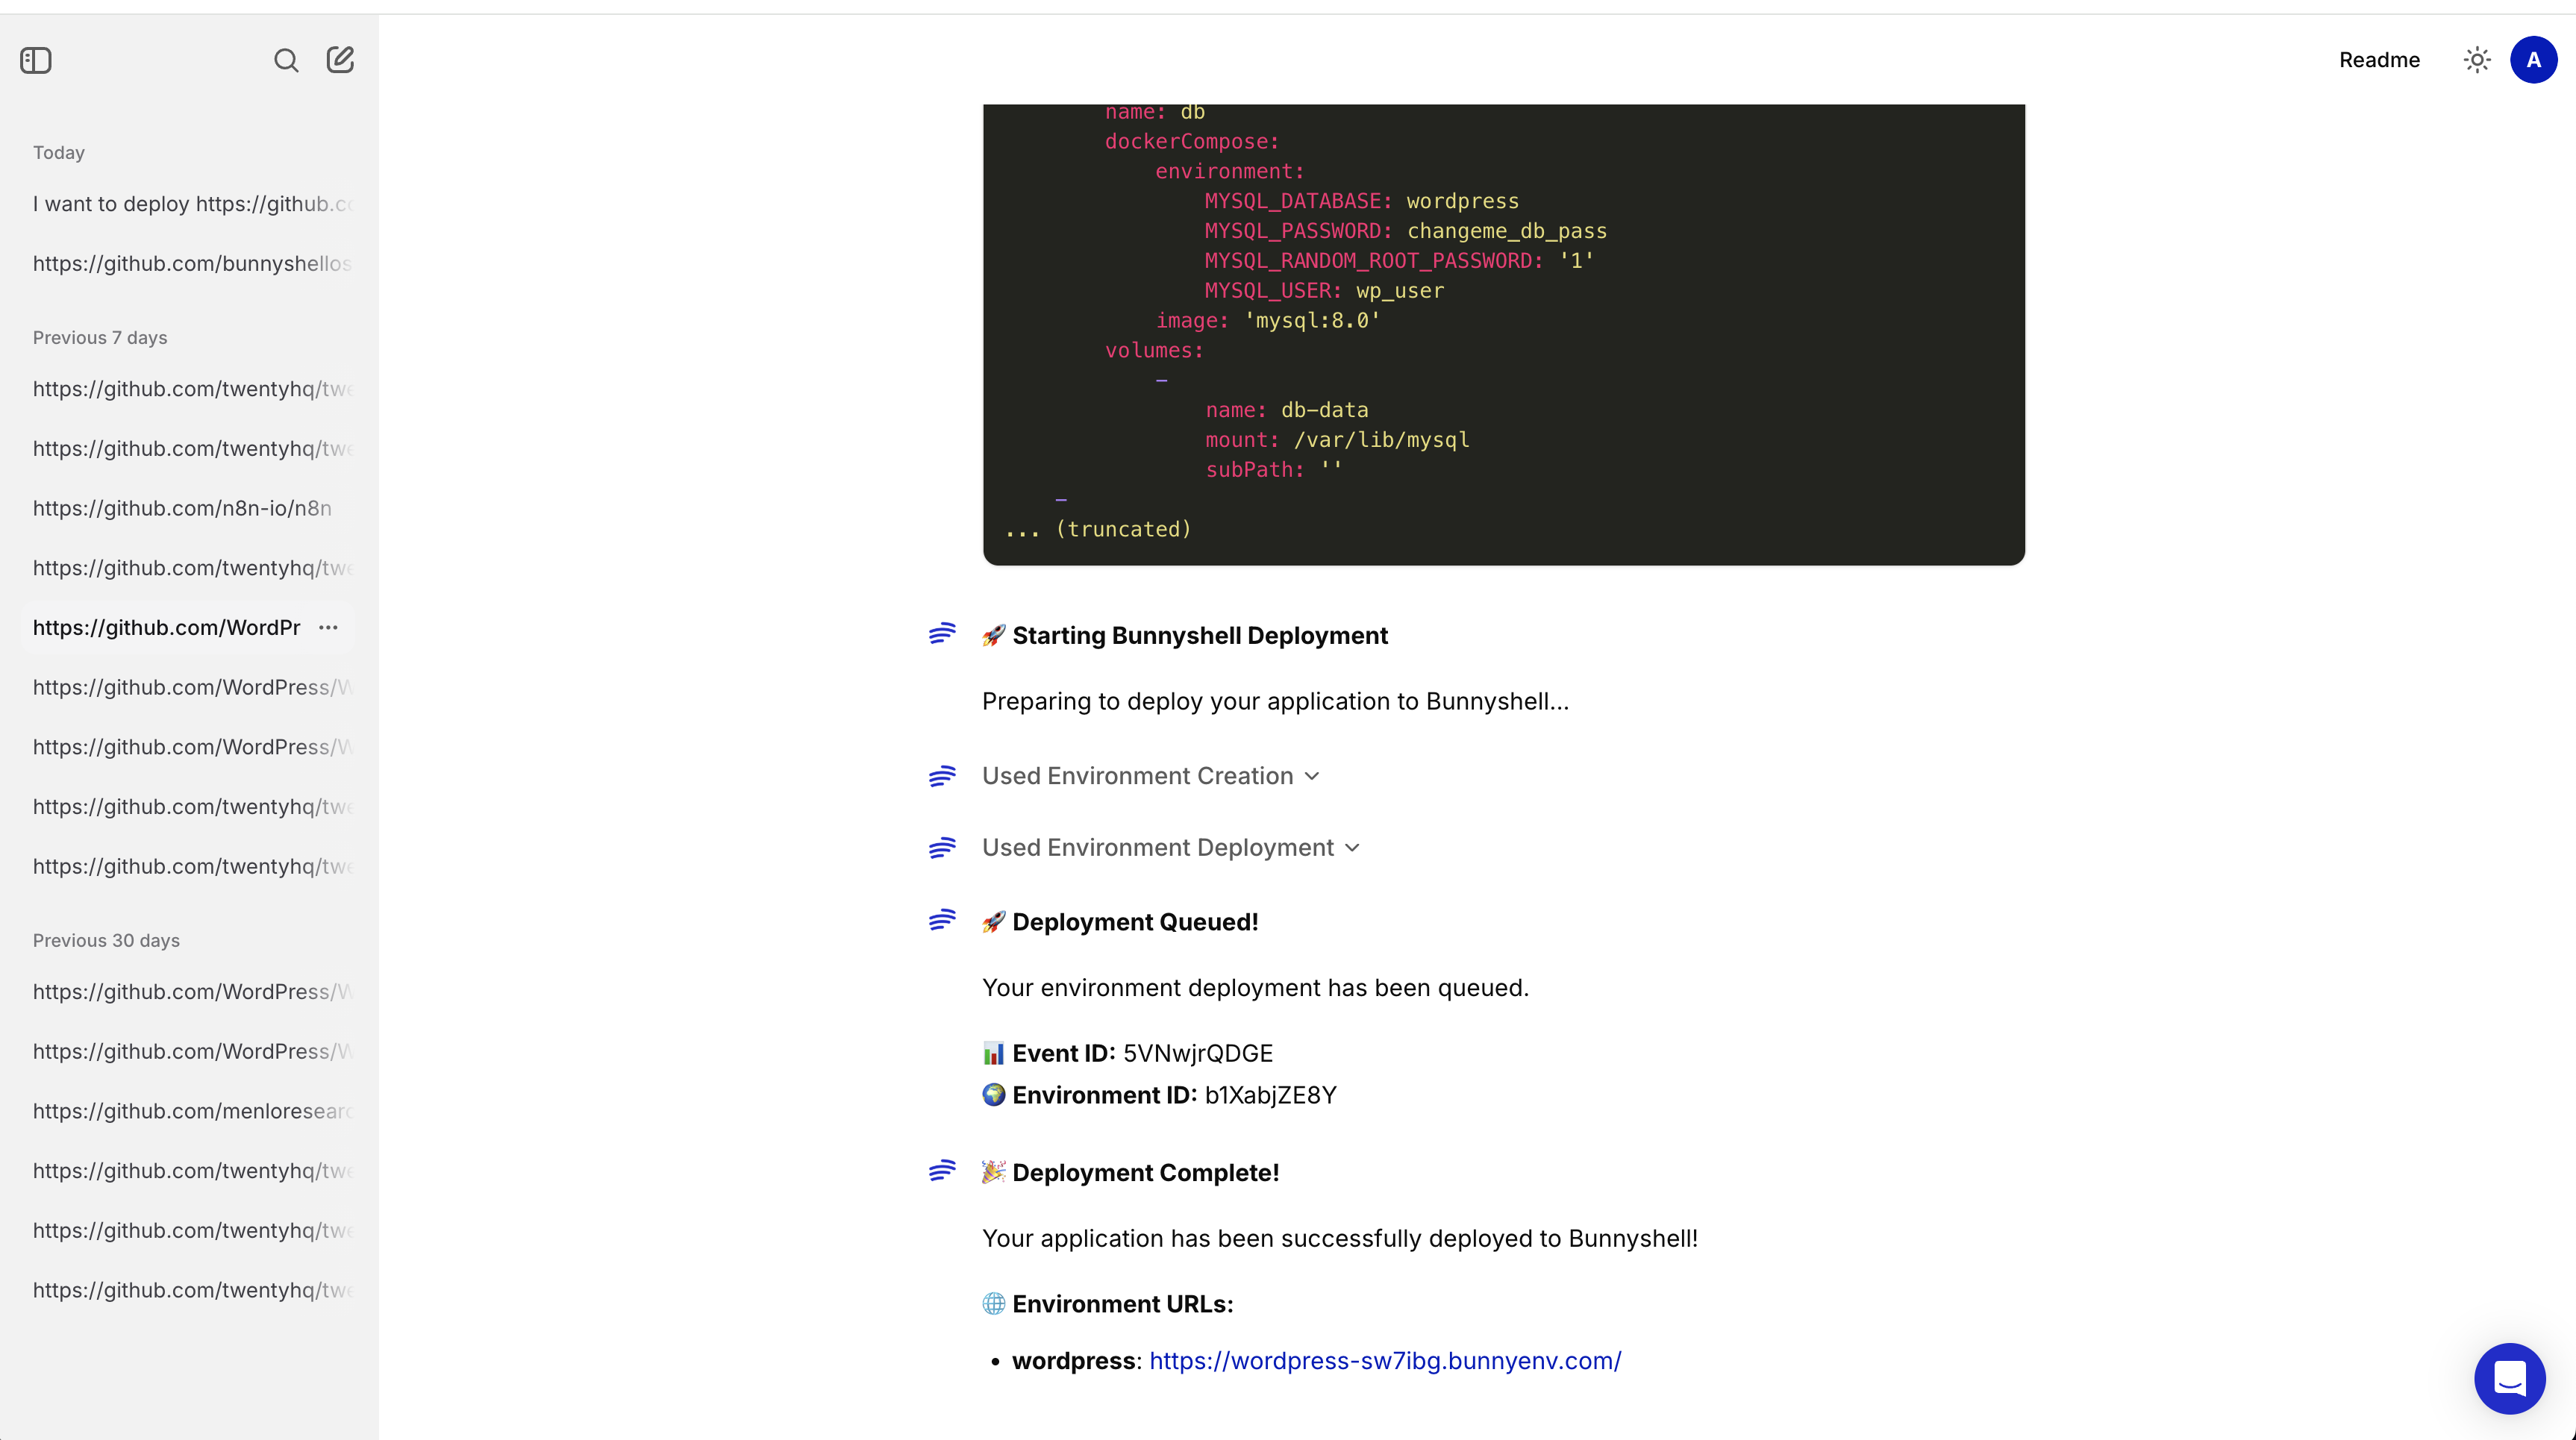The image size is (2576, 1440).
Task: Click Bunnyshell logo beside Deployment Queued
Action: coord(942,920)
